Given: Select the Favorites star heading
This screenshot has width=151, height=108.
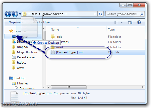Looking at the screenshot, I should pyautogui.click(x=18, y=31).
